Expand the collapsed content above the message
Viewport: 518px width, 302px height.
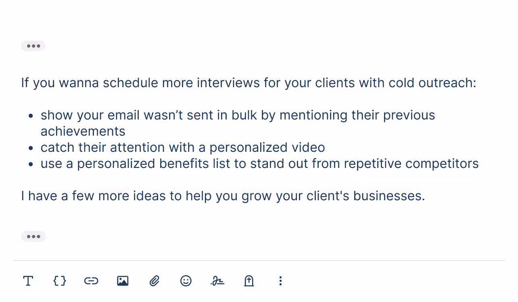coord(33,46)
